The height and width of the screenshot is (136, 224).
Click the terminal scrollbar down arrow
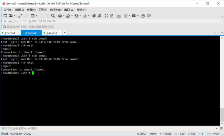pyautogui.click(x=222, y=124)
